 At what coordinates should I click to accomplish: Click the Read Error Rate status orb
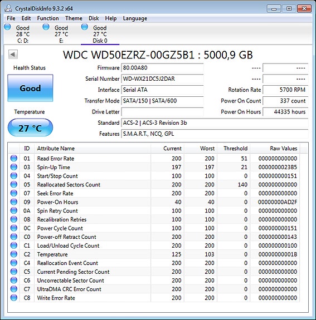pyautogui.click(x=14, y=158)
